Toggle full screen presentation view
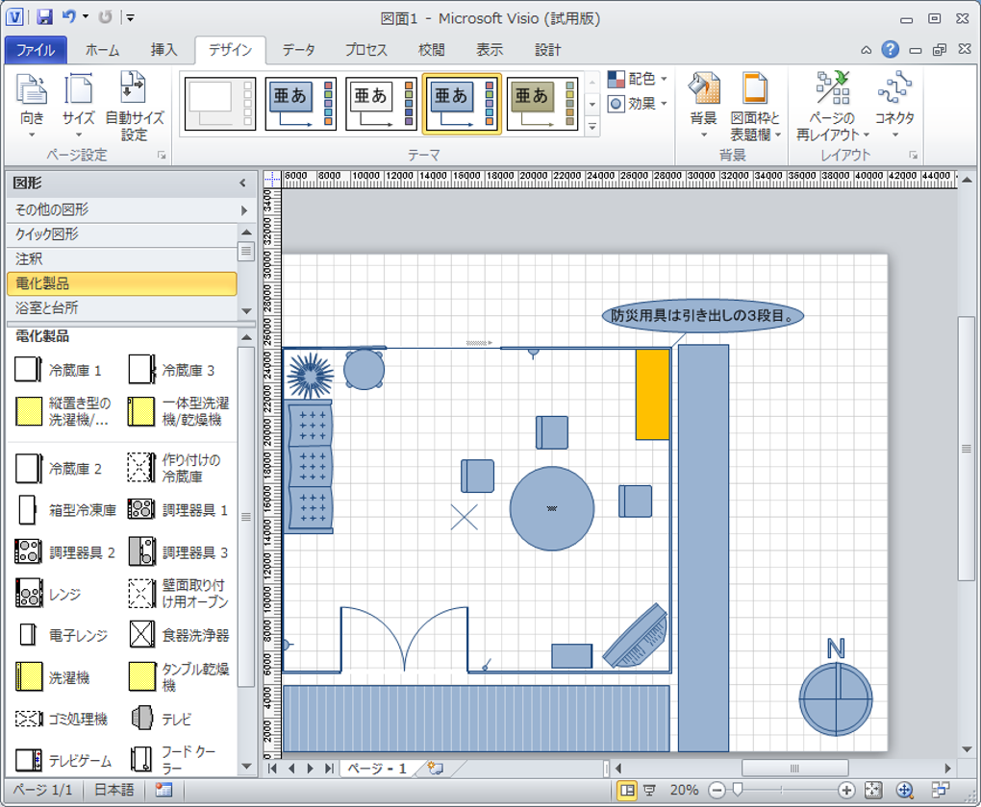 pos(649,790)
